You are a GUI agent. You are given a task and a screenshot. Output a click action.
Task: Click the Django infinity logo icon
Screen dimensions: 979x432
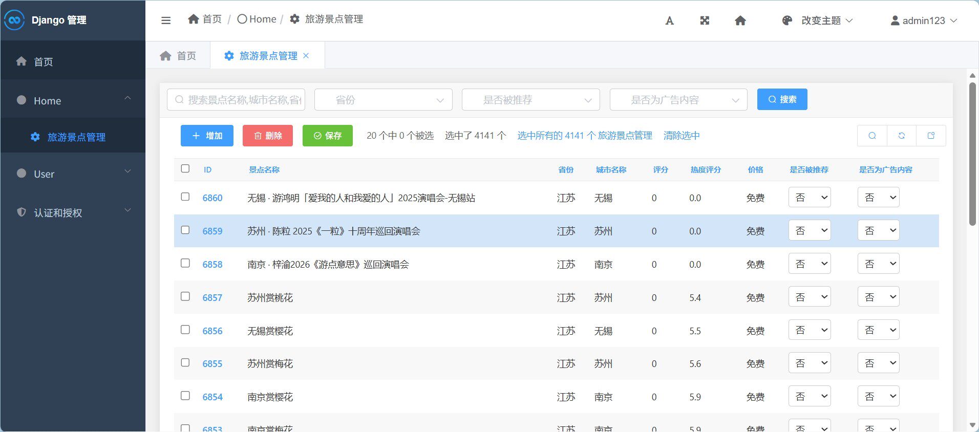pyautogui.click(x=14, y=20)
